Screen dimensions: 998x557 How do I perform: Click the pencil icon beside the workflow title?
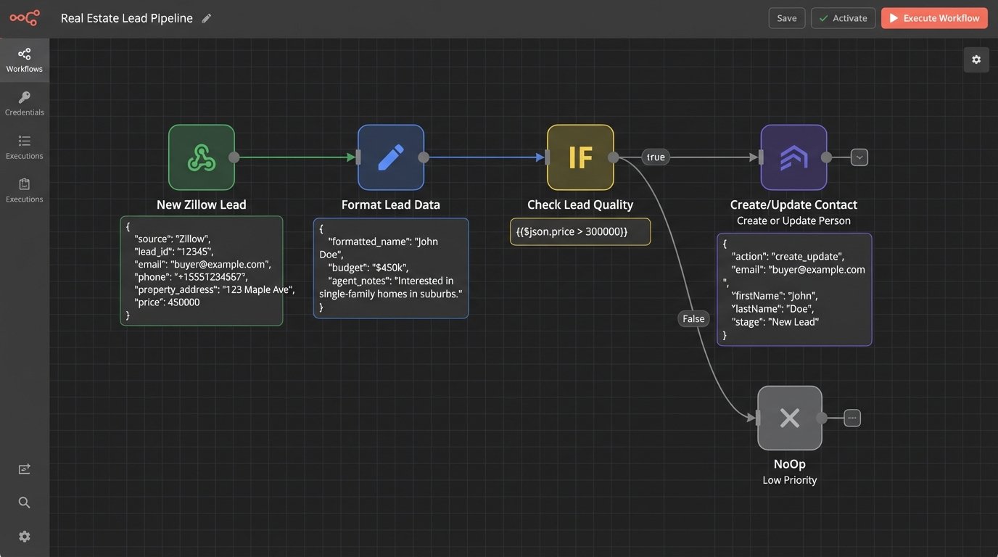[207, 18]
